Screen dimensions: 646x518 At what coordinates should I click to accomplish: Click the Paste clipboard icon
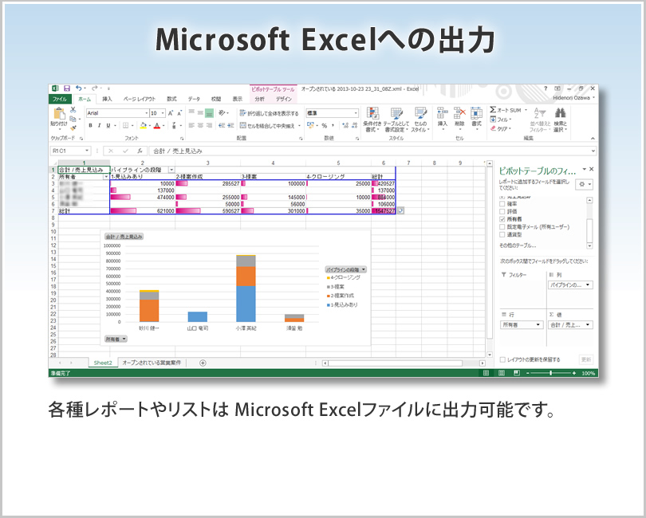(x=59, y=114)
